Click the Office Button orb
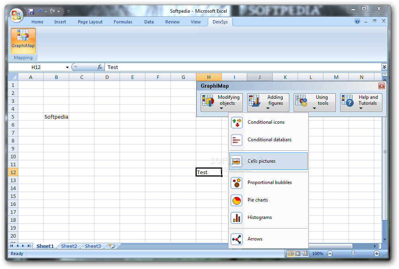The image size is (399, 269). click(16, 15)
